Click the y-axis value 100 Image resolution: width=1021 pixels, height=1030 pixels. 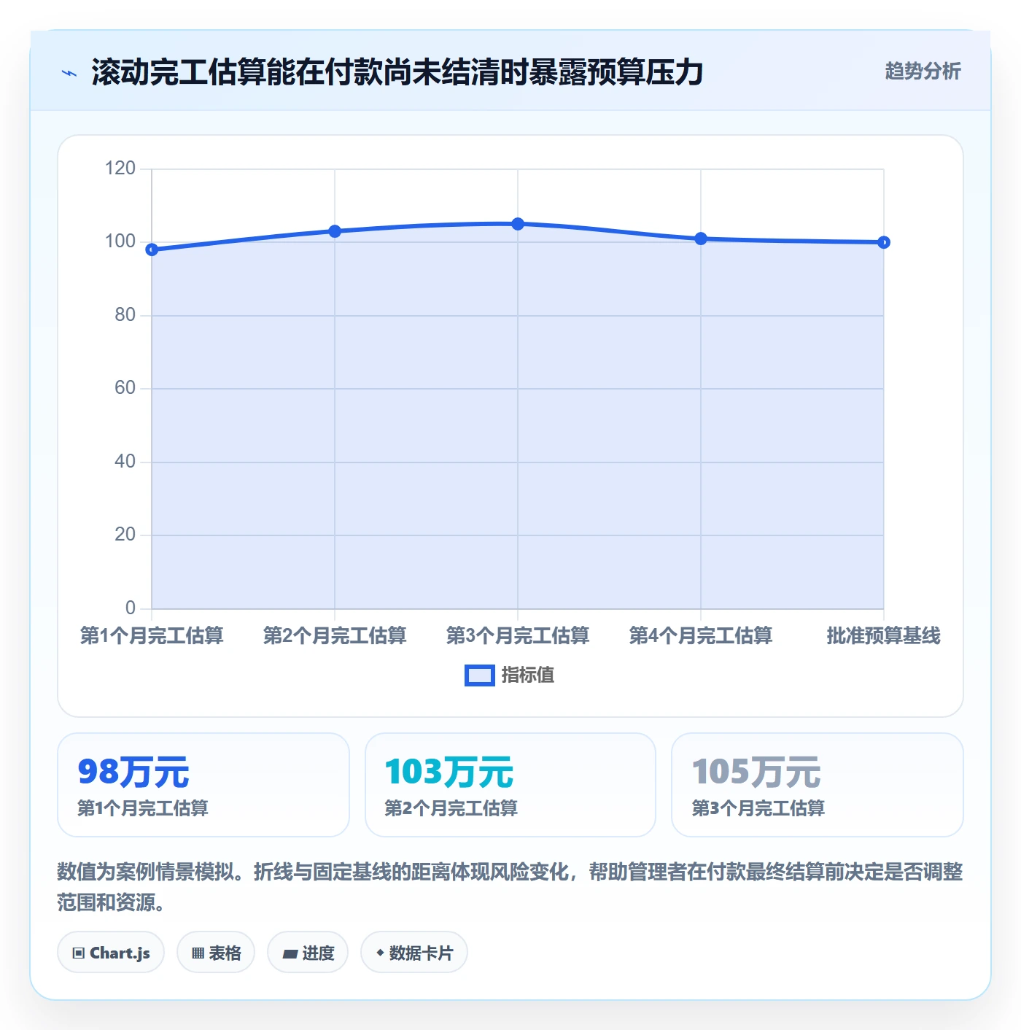tap(120, 241)
